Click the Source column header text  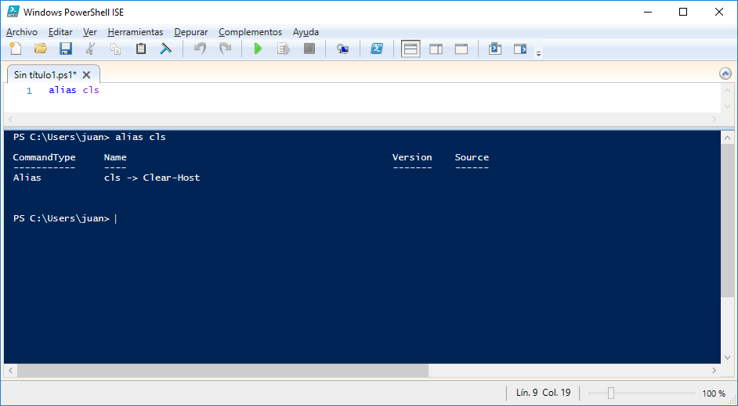[472, 157]
